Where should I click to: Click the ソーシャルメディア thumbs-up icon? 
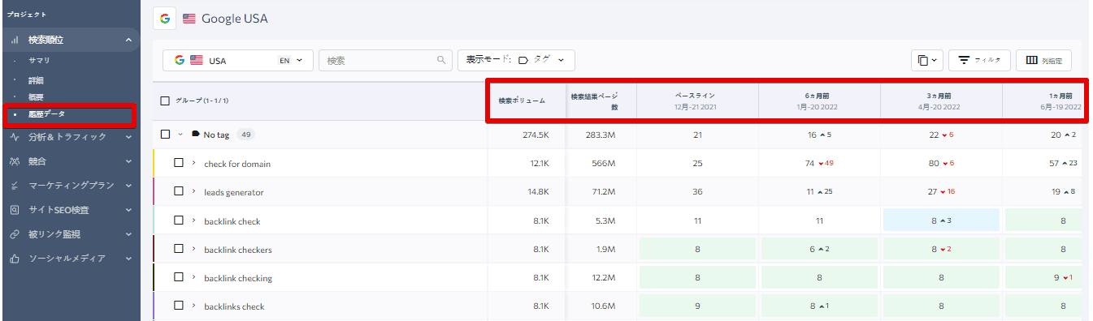(x=15, y=259)
